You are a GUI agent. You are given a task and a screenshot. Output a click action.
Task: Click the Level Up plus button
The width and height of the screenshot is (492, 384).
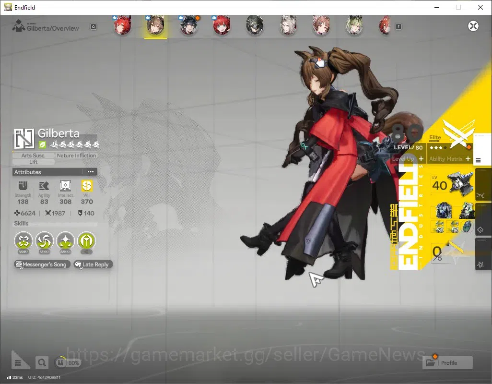[421, 159]
